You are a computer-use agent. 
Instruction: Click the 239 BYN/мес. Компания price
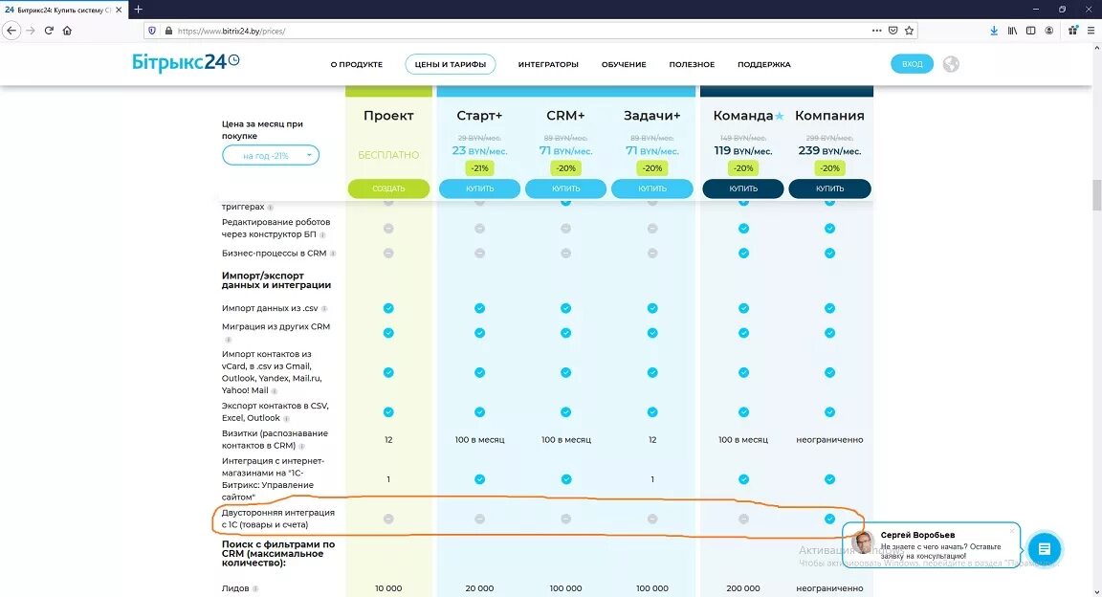(x=829, y=150)
